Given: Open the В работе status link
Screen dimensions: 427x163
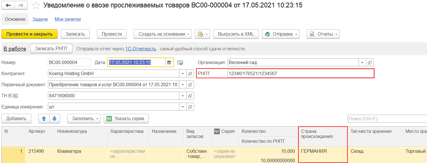Looking at the screenshot, I should [x=15, y=49].
